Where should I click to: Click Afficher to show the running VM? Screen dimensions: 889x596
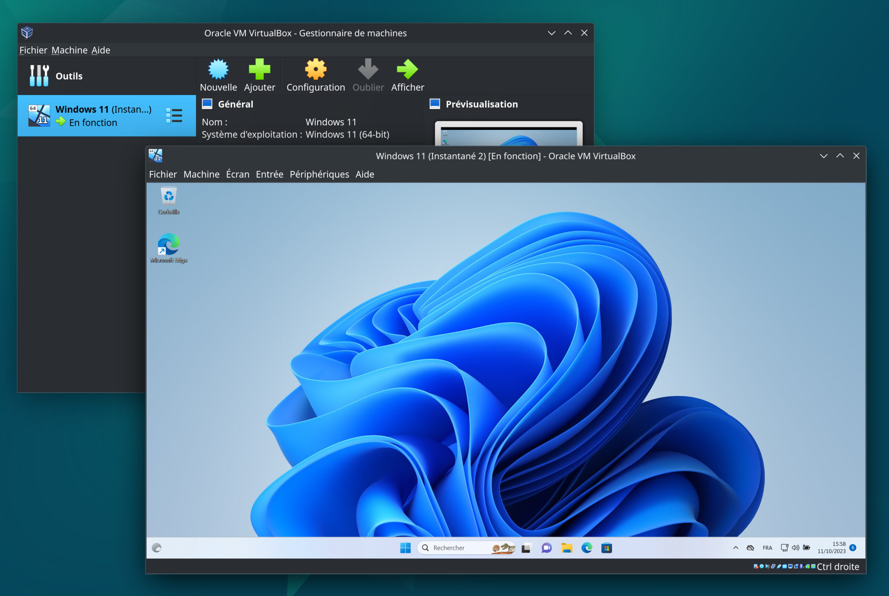[407, 75]
